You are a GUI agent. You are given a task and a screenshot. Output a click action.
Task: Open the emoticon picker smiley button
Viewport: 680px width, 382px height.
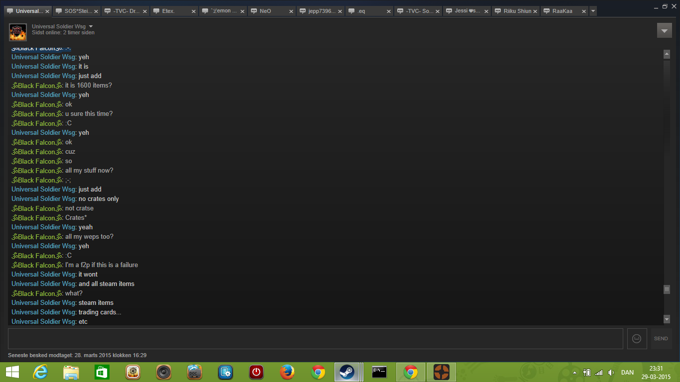[x=637, y=338]
